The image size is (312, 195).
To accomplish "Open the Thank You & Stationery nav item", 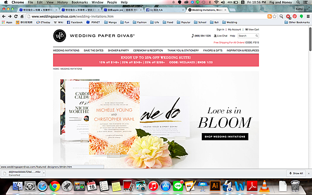I will click(x=183, y=50).
